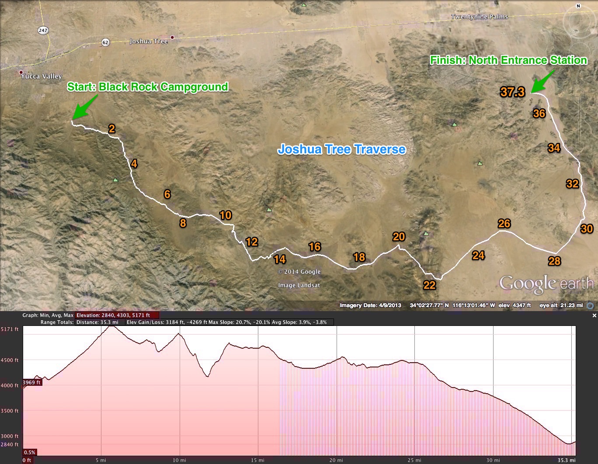Click the 20 mi axis label

click(x=337, y=460)
